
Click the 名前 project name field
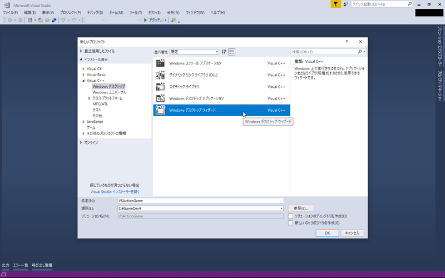pos(200,201)
